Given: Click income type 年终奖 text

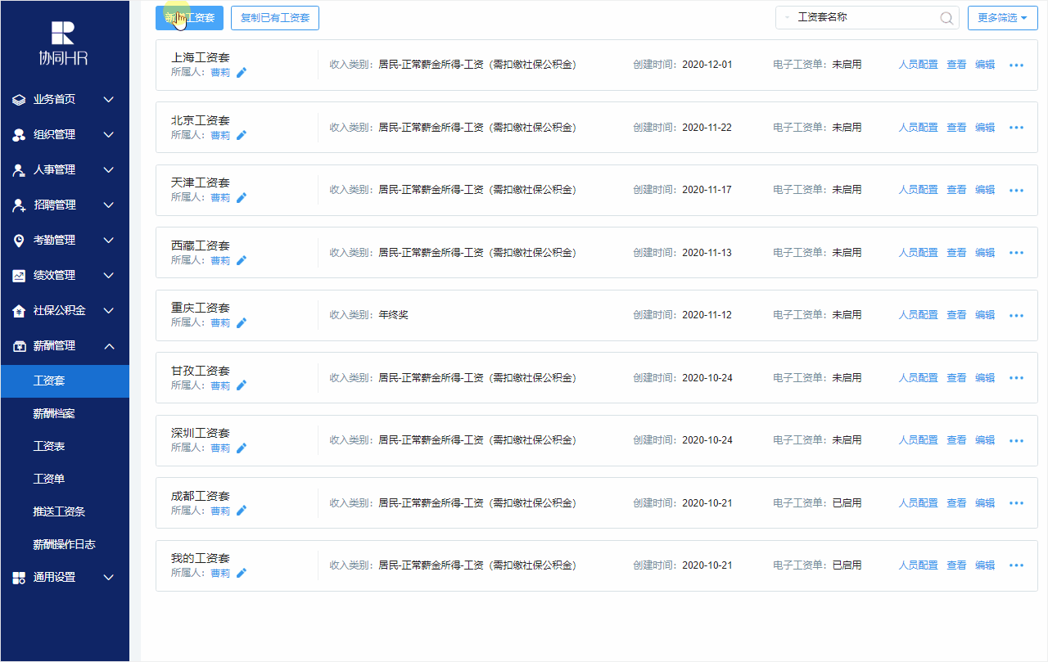Looking at the screenshot, I should coord(393,315).
